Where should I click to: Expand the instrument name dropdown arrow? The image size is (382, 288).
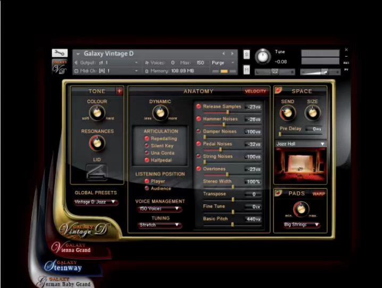click(x=78, y=54)
